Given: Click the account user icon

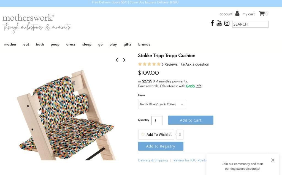Looking at the screenshot, I should coord(237,13).
